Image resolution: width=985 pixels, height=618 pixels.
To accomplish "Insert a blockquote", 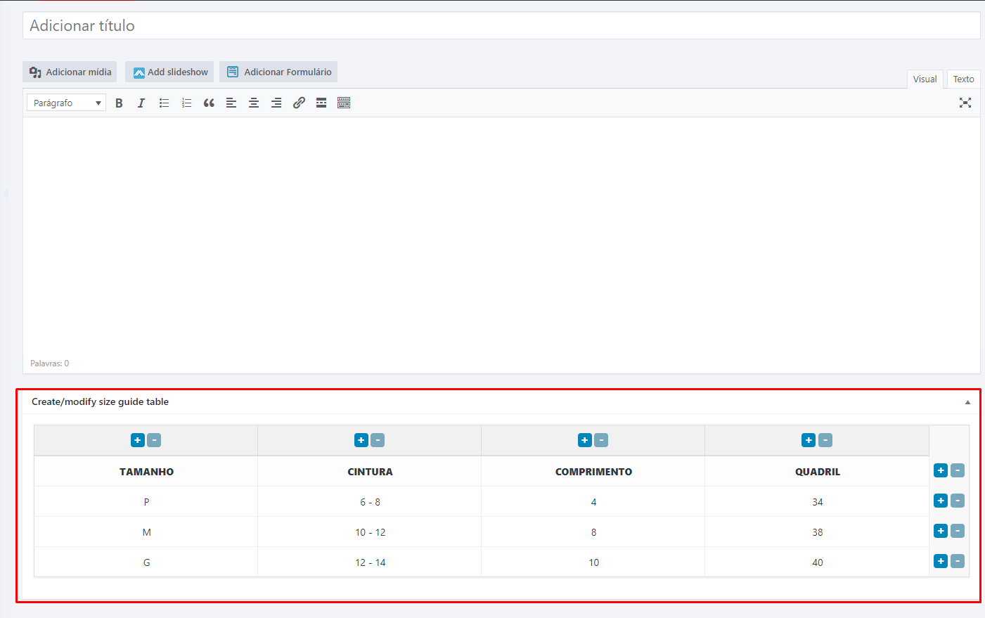I will tap(209, 103).
